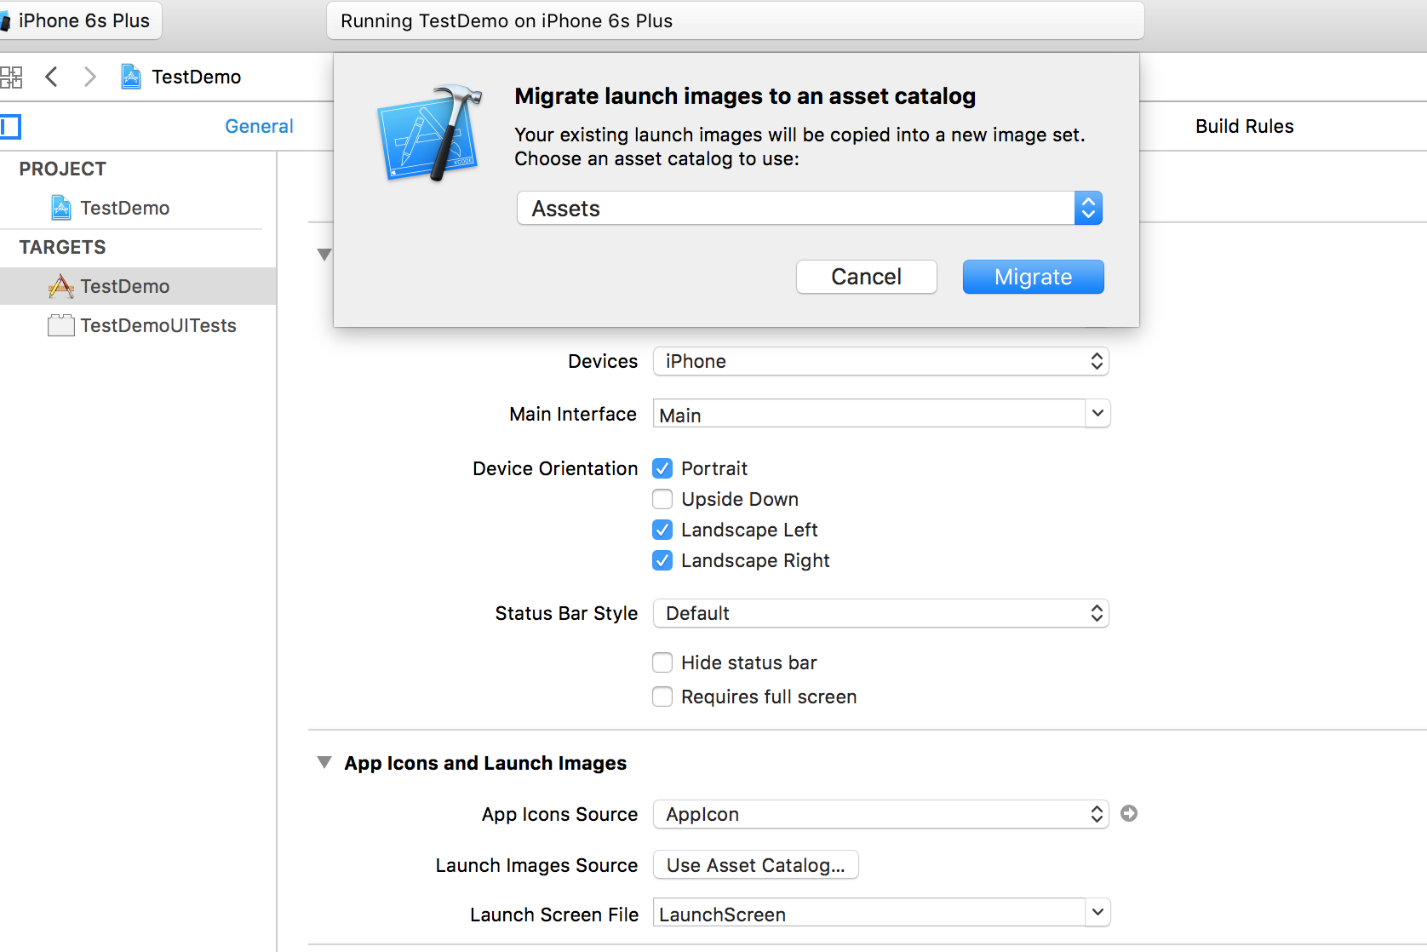The image size is (1427, 952).
Task: Click the TestDemoUITests bundle icon
Action: pyautogui.click(x=61, y=325)
